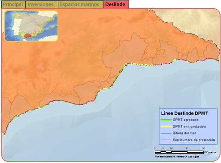Click the kilometre scale bar
Image resolution: width=221 pixels, height=163 pixels.
click(x=179, y=152)
